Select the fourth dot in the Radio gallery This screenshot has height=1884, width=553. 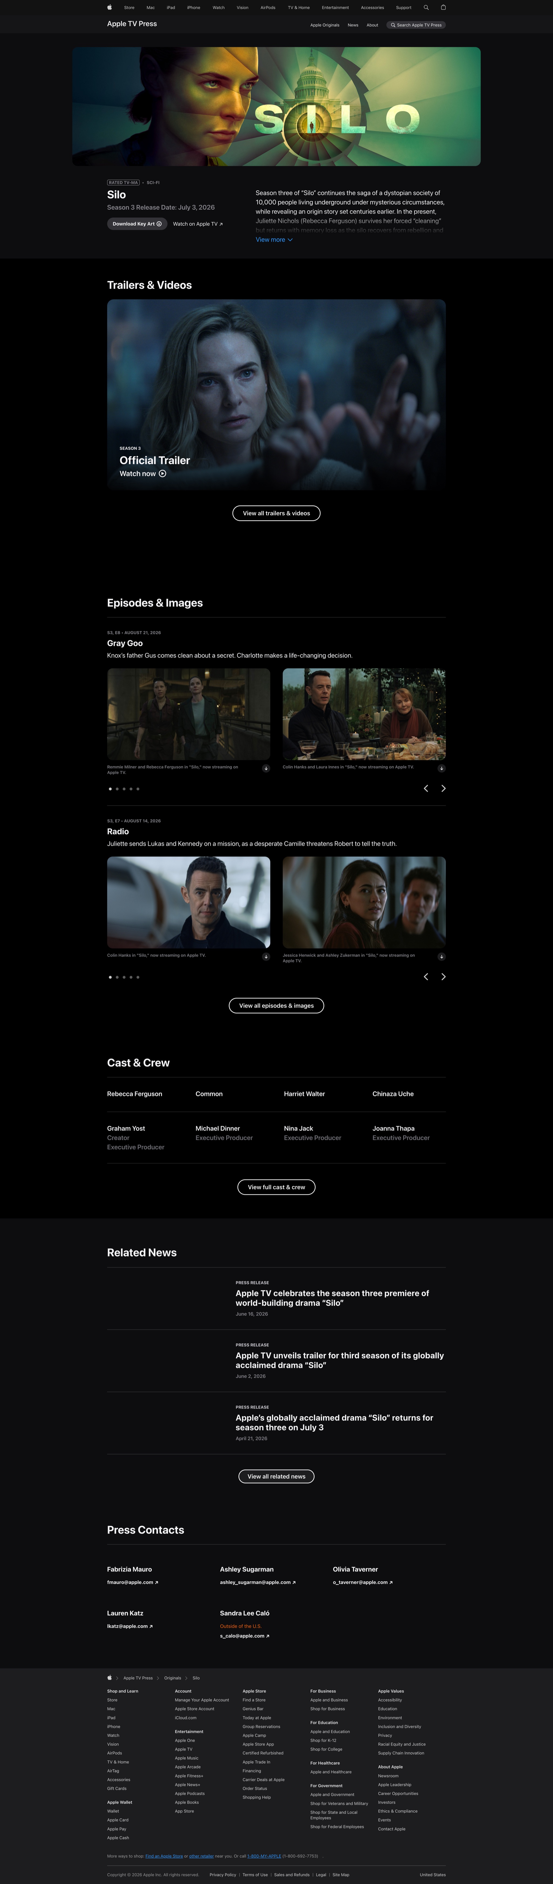tap(131, 977)
